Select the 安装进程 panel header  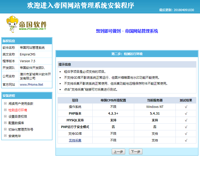pyautogui.click(x=27, y=96)
